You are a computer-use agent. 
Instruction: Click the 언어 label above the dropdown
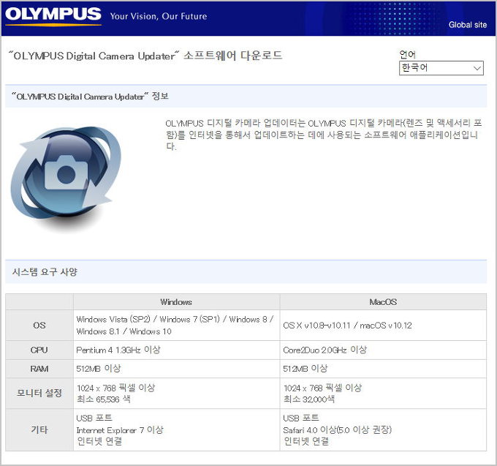point(408,54)
